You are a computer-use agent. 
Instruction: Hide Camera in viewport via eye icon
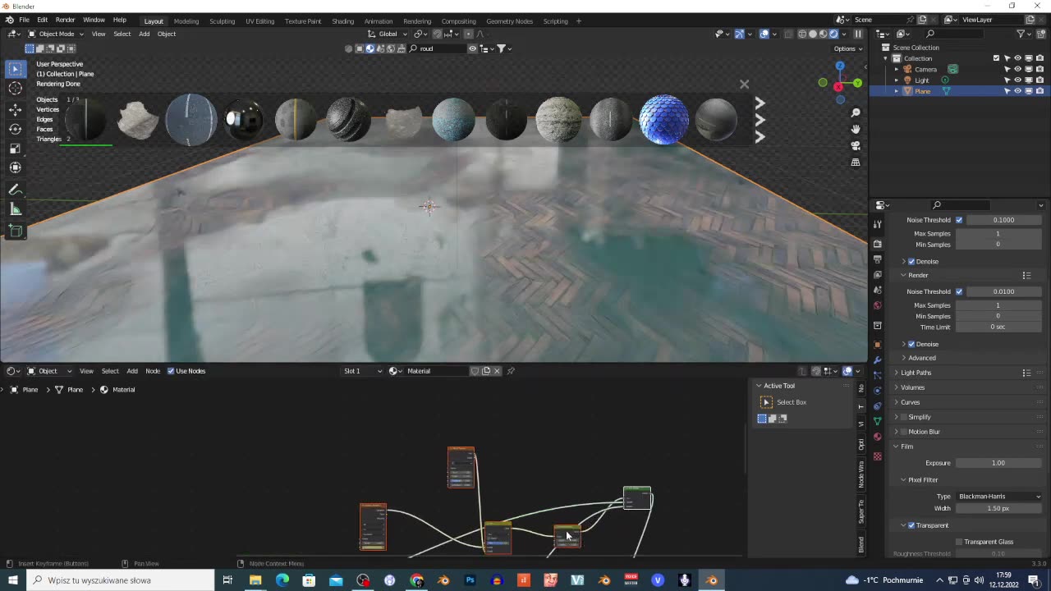1017,69
